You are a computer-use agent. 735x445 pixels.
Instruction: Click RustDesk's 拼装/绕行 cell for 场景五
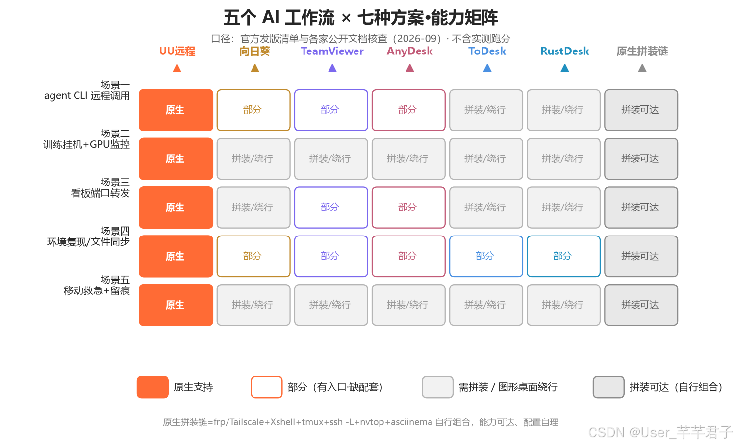563,305
